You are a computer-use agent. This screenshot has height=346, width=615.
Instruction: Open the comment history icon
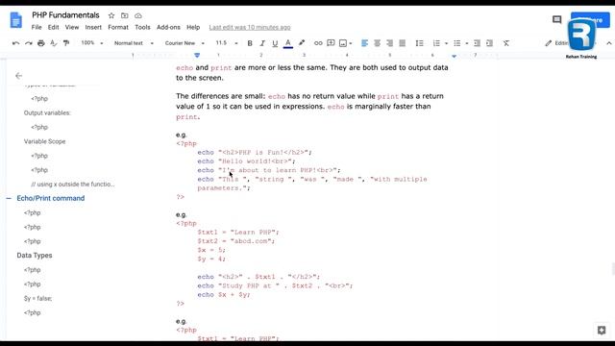pos(557,19)
